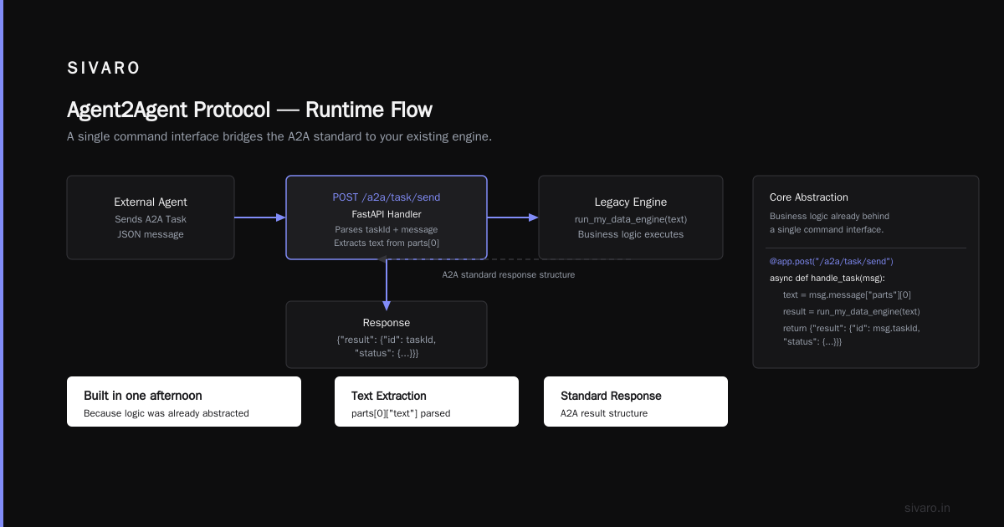The image size is (1004, 527).
Task: Click the Text Extraction card
Action: point(427,402)
